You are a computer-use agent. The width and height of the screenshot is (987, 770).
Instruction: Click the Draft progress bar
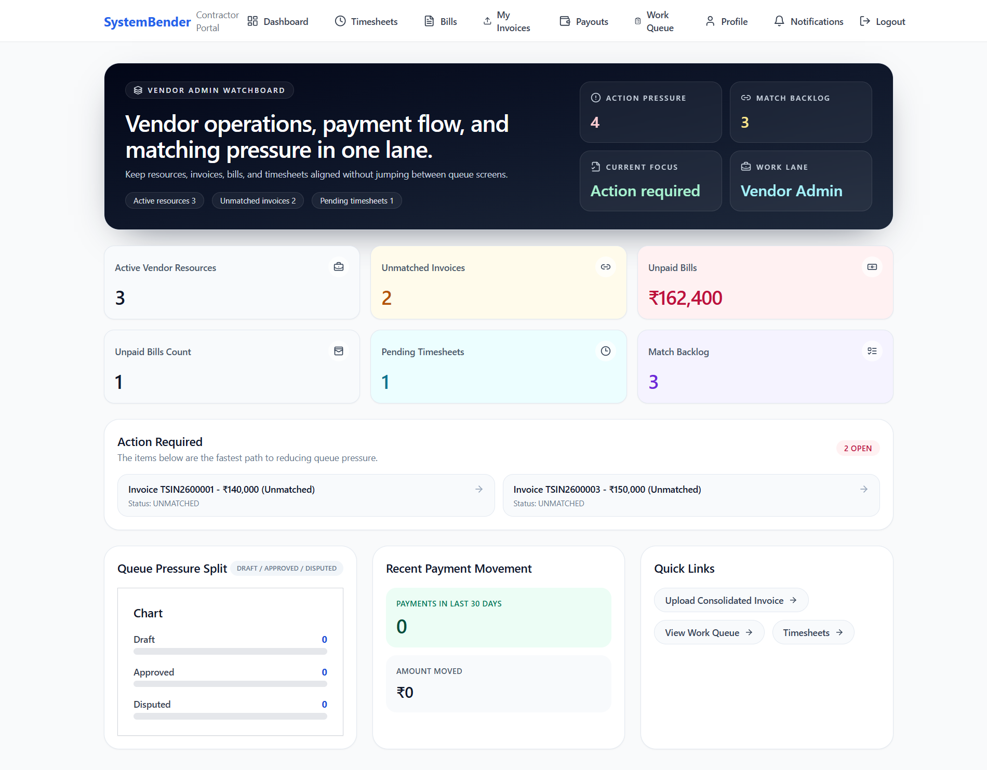pyautogui.click(x=230, y=651)
